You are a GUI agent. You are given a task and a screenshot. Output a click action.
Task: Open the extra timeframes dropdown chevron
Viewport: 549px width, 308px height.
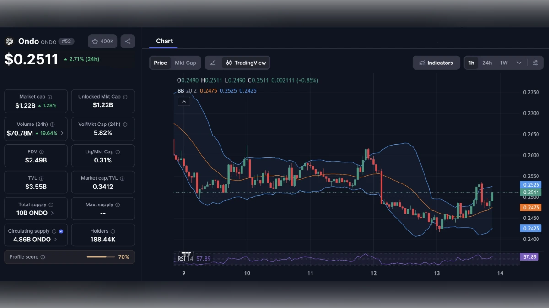[519, 63]
